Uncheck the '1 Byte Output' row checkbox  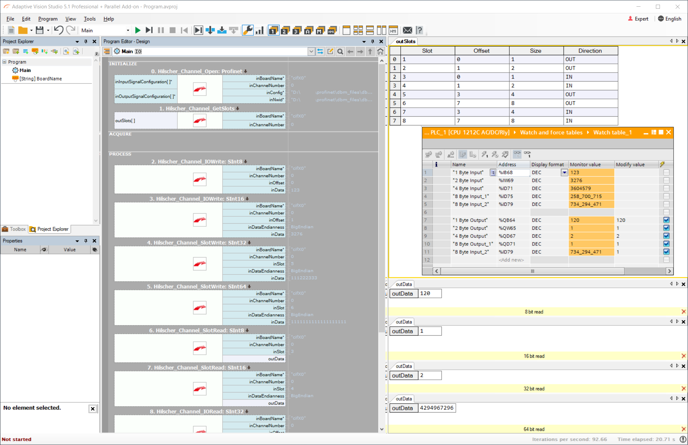coord(666,220)
